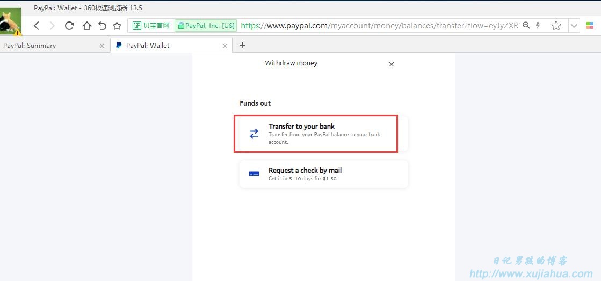Click the 贝宝官网 verified site badge
601x281 pixels.
click(x=150, y=26)
